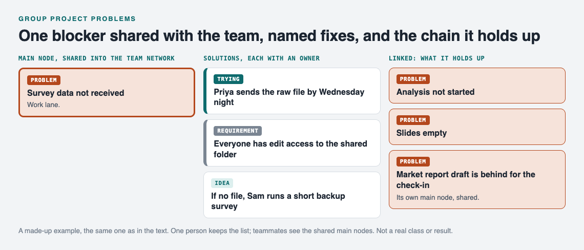Click the TRYING status badge
The height and width of the screenshot is (250, 584).
228,79
